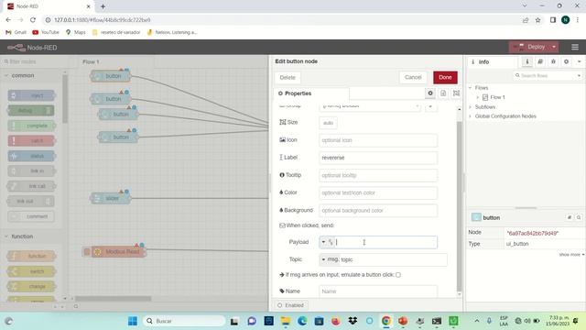
Task: Open the debug messages bug icon
Action: pos(553,61)
